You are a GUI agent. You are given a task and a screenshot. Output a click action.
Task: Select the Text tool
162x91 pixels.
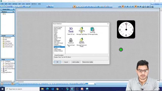[x=98, y=7]
